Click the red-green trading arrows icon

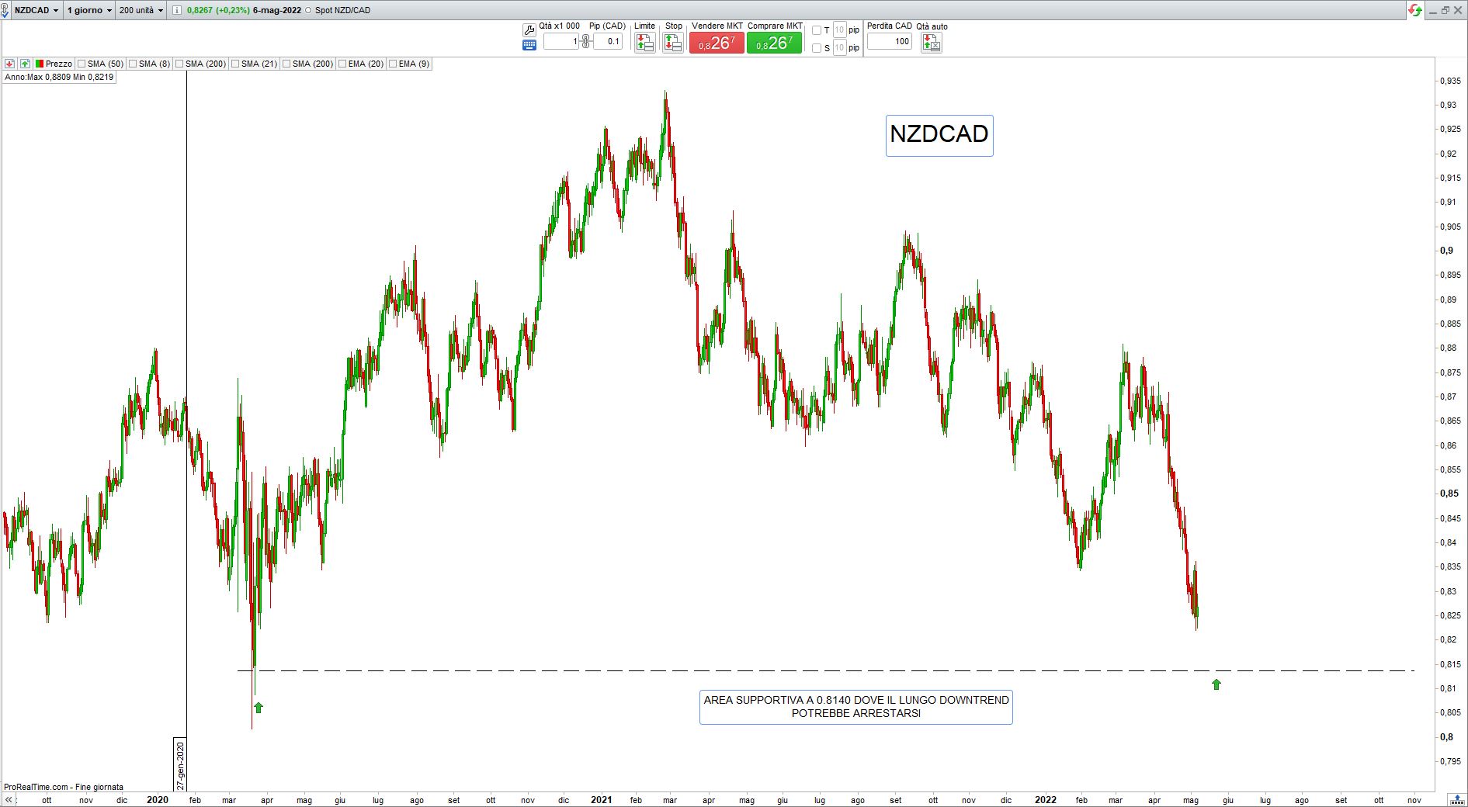(1415, 10)
